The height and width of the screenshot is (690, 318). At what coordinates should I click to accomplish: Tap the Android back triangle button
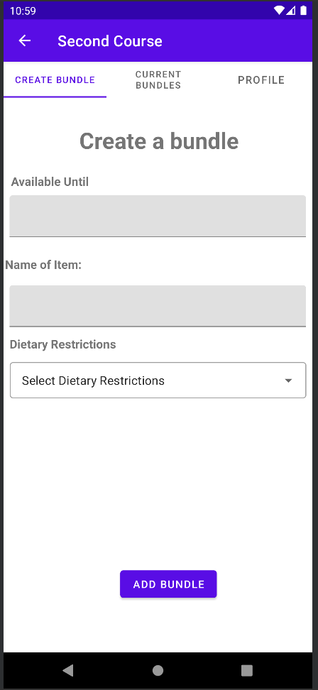(67, 670)
